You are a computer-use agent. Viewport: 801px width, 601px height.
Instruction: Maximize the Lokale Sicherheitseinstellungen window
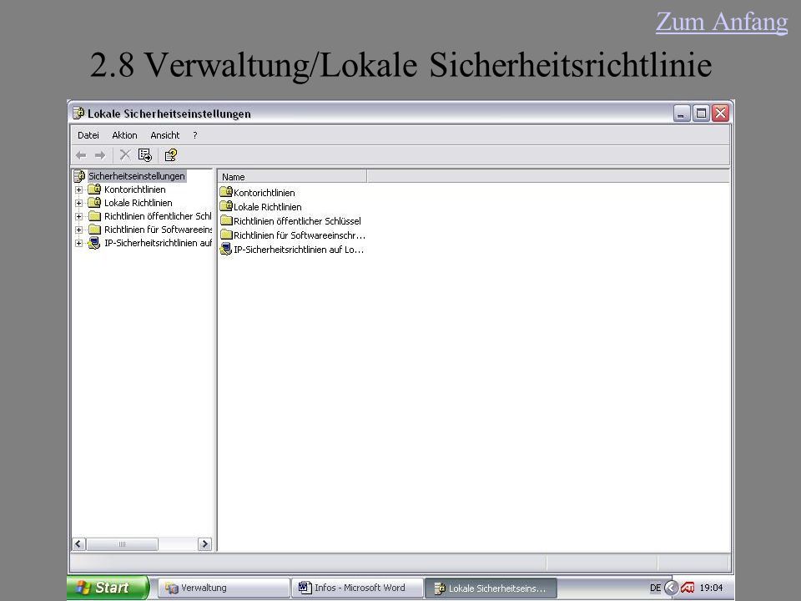[702, 113]
